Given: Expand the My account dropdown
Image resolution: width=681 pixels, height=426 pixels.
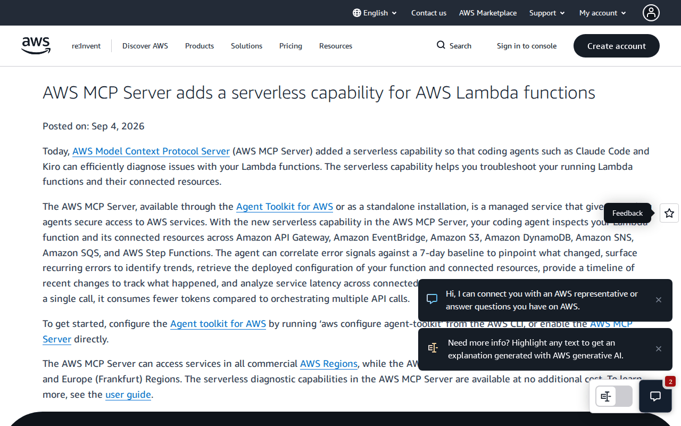Looking at the screenshot, I should coord(603,13).
